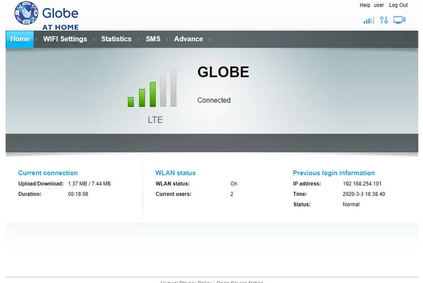Select the duration value 00:18:08
This screenshot has width=423, height=283.
click(78, 194)
